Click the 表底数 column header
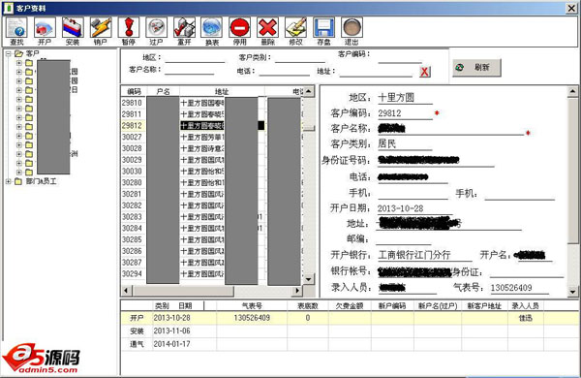The height and width of the screenshot is (378, 581). (x=308, y=305)
